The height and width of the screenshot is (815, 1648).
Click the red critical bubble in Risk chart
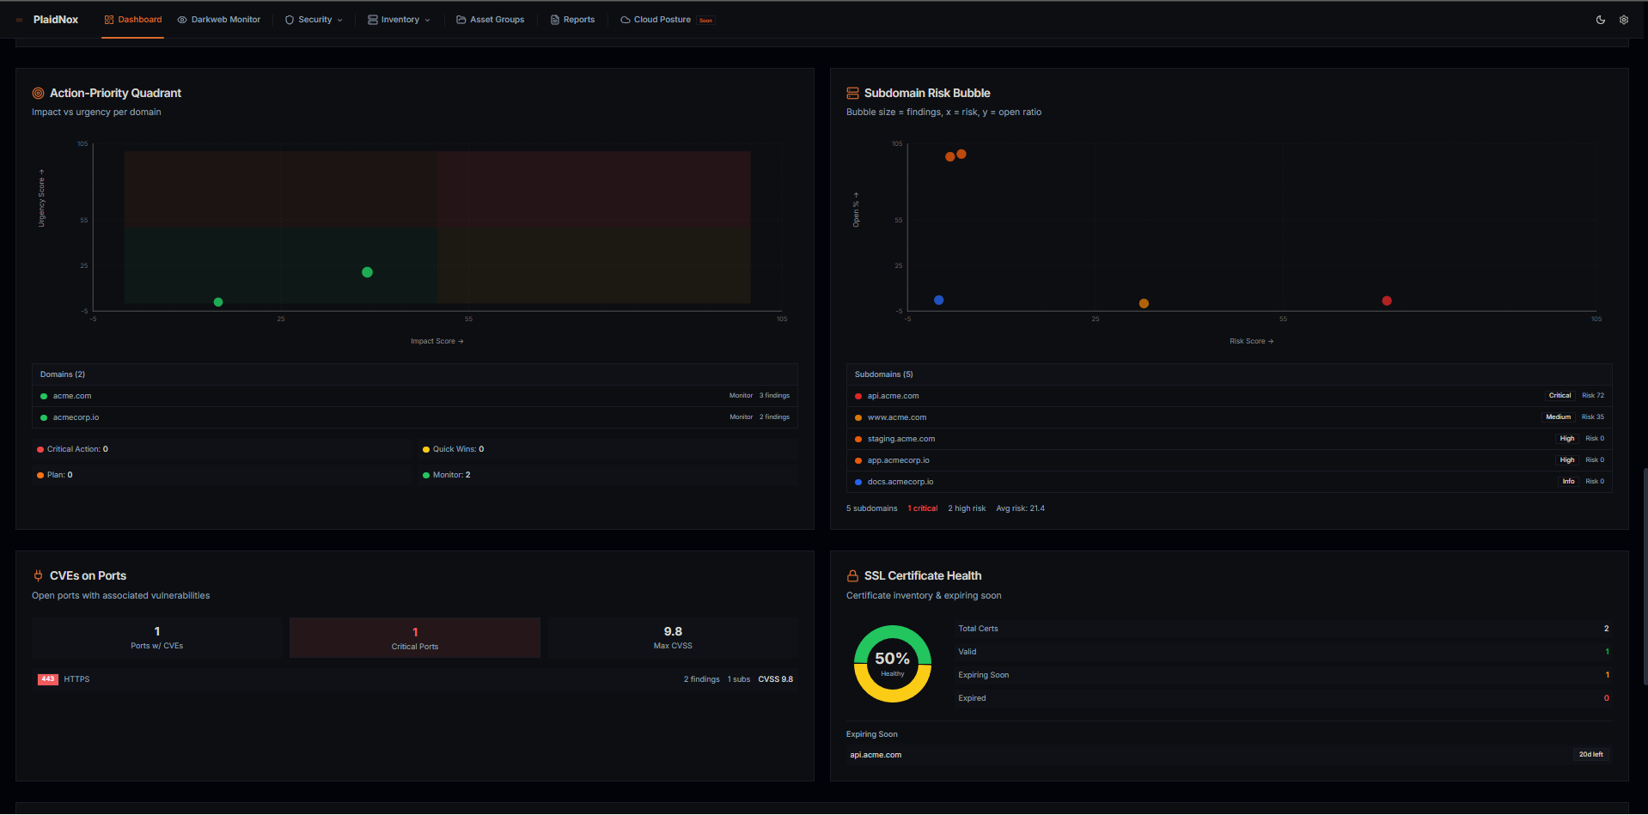tap(1386, 301)
